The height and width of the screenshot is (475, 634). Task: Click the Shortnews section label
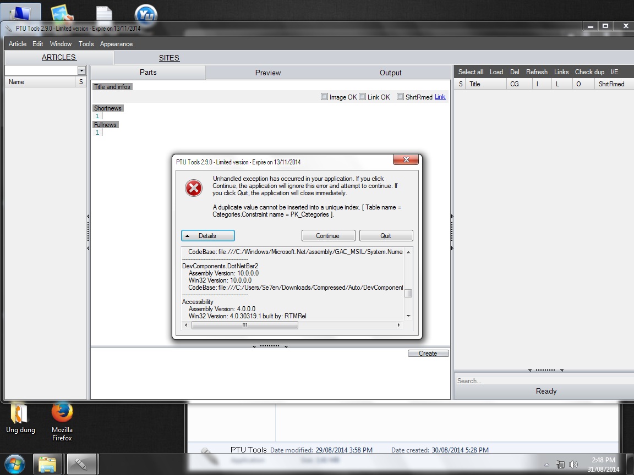pyautogui.click(x=107, y=108)
